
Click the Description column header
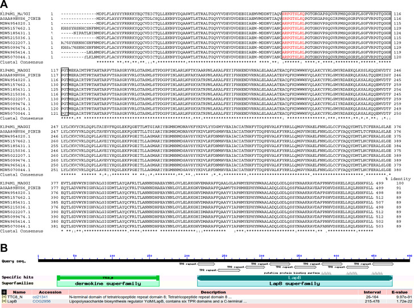[213, 292]
